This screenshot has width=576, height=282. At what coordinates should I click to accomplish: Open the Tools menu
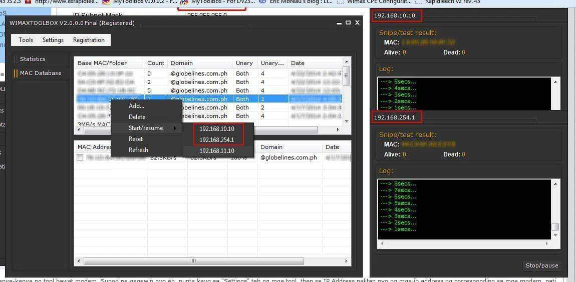(26, 40)
